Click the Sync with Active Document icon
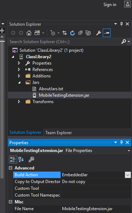The width and height of the screenshot is (132, 213). click(65, 33)
